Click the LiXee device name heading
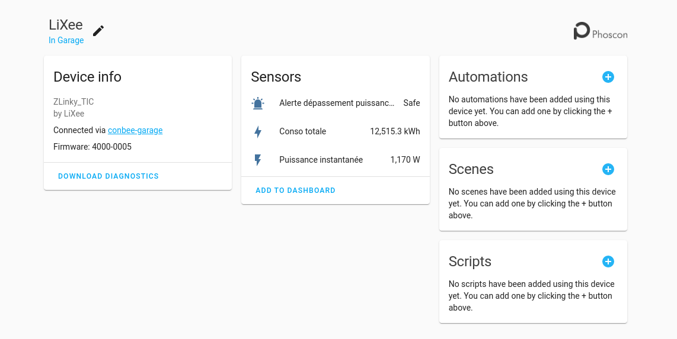Image resolution: width=677 pixels, height=339 pixels. coord(66,25)
